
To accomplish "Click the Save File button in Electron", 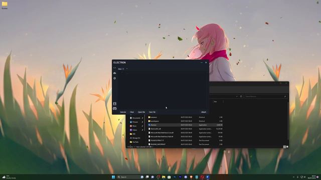I will click(152, 112).
